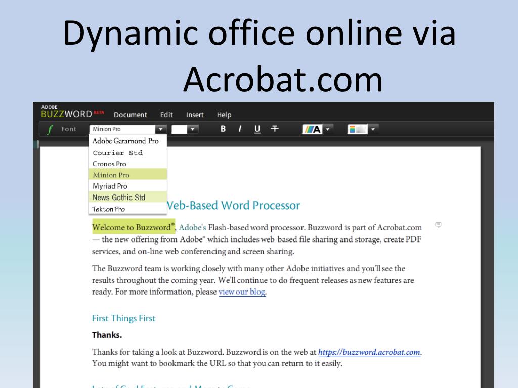Open the Insert menu
Screen dimensions: 518x388
click(x=195, y=115)
